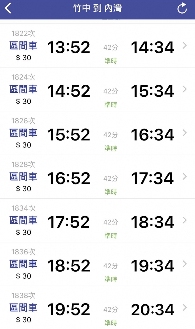Open details chevron for the 13:52 train
195x329 pixels.
coord(185,45)
